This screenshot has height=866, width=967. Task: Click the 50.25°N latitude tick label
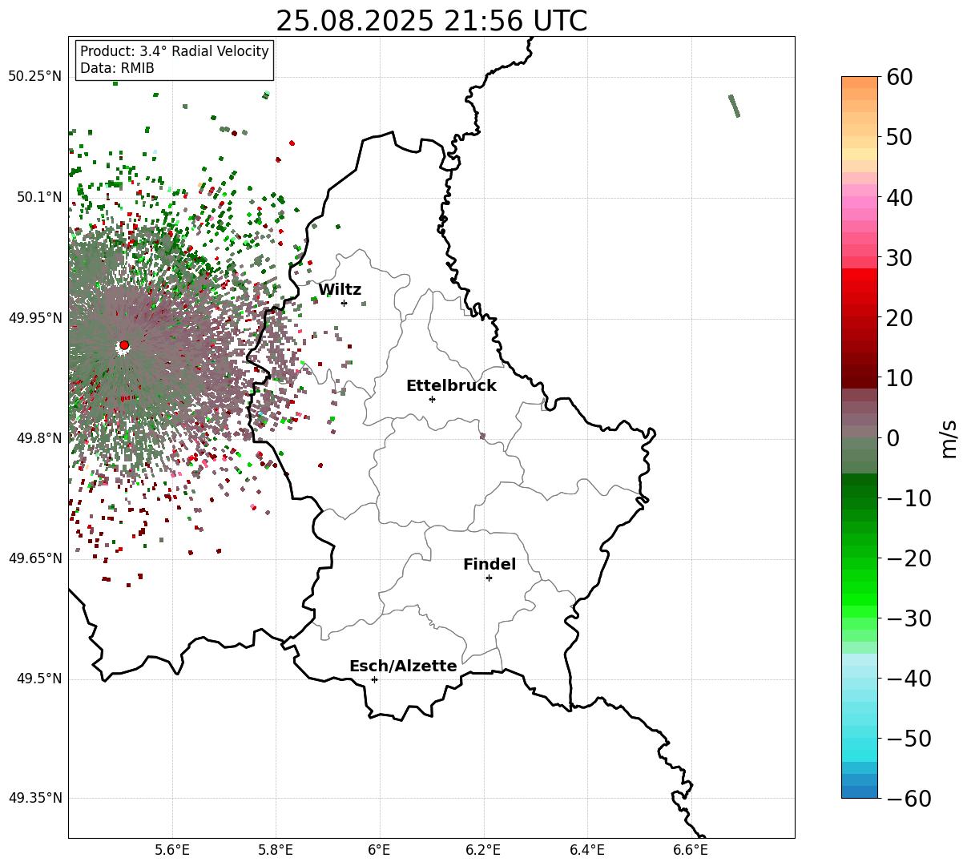tap(34, 77)
